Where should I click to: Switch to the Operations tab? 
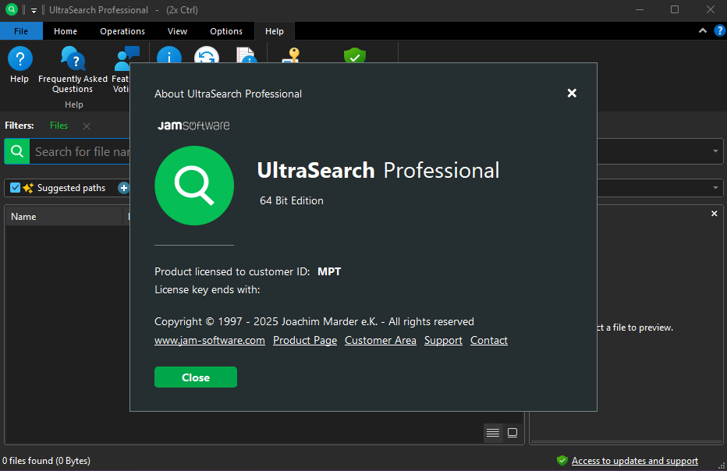(122, 31)
